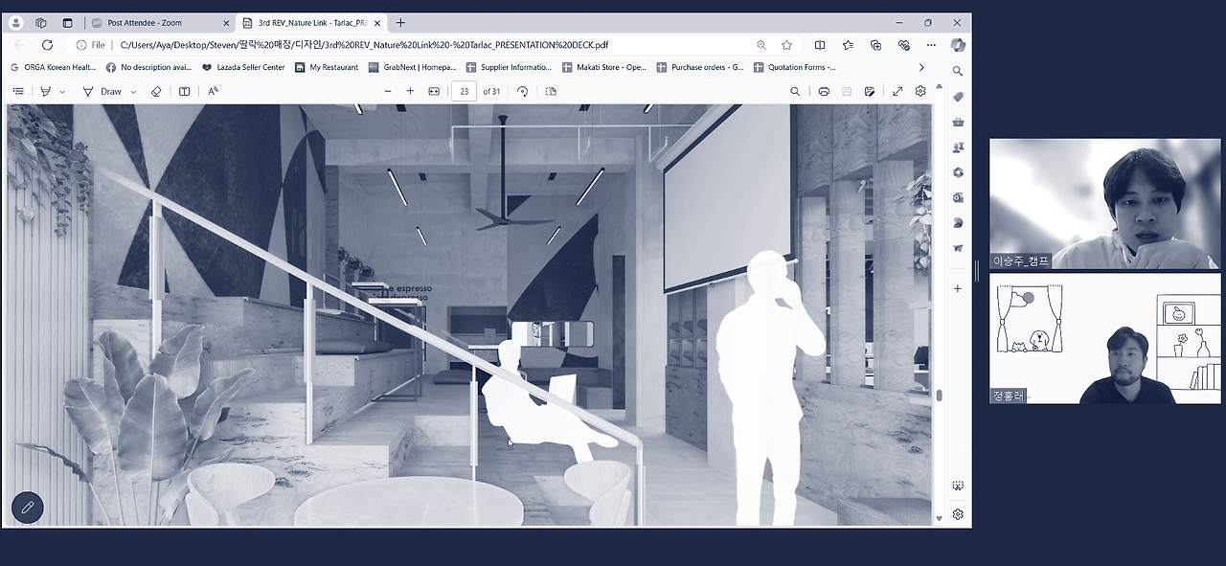Open PDF settings gear in toolbar
1226x566 pixels.
pos(920,91)
